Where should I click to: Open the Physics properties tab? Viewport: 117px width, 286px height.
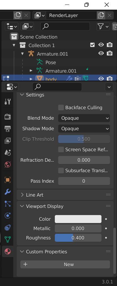coord(8,216)
